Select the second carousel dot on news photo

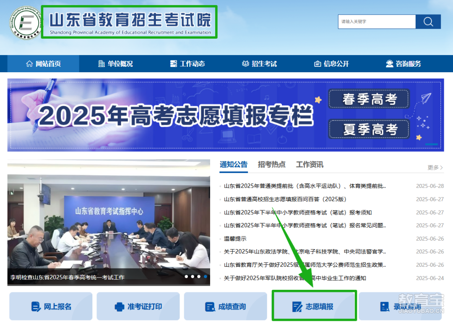pyautogui.click(x=193, y=277)
